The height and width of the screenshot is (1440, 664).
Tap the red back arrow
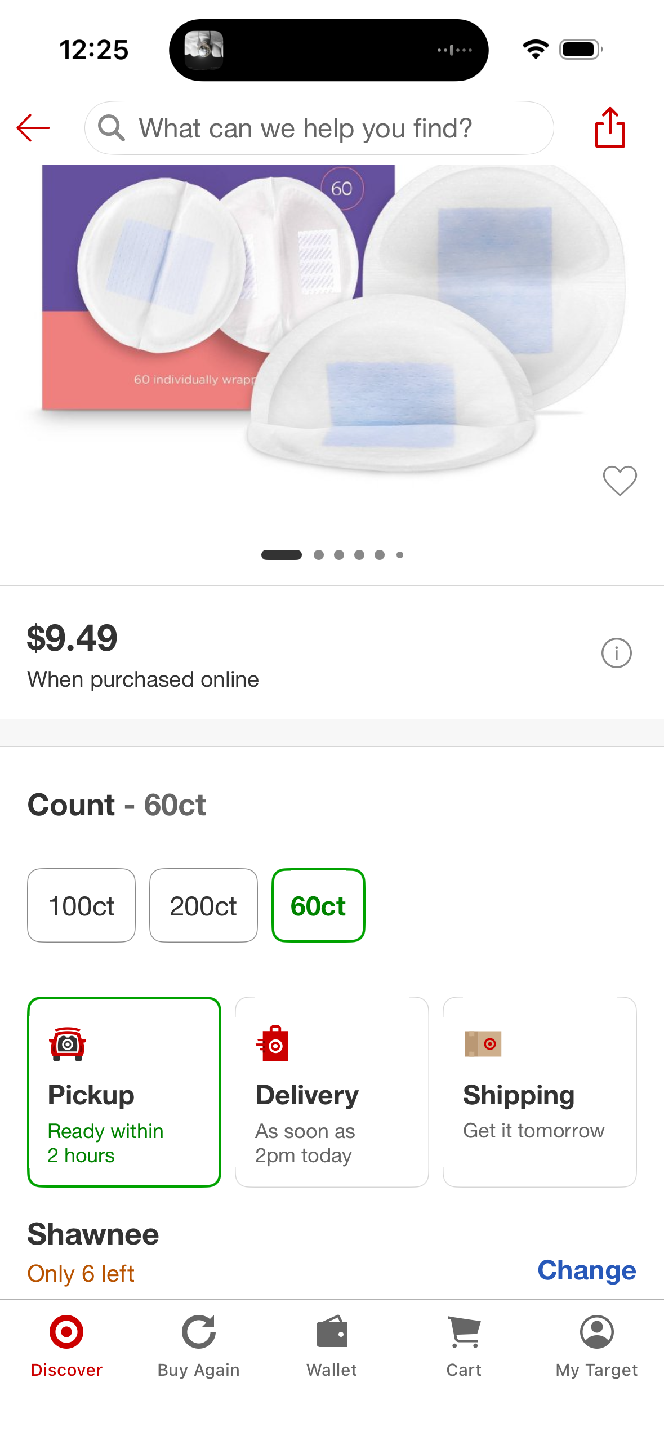pos(33,128)
